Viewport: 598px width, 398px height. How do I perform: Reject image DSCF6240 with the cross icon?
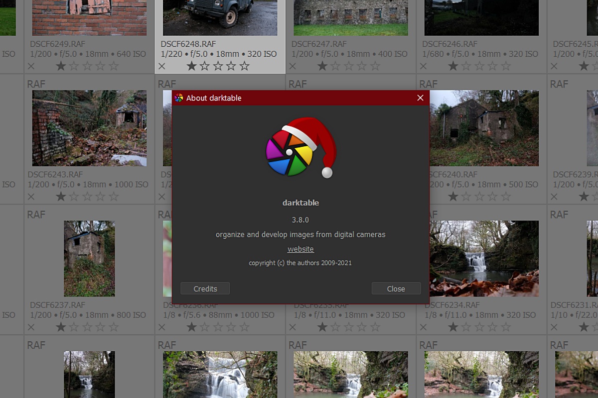point(423,196)
